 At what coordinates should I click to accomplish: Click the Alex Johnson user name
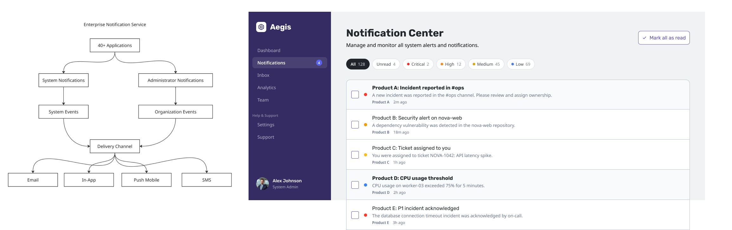(x=287, y=181)
